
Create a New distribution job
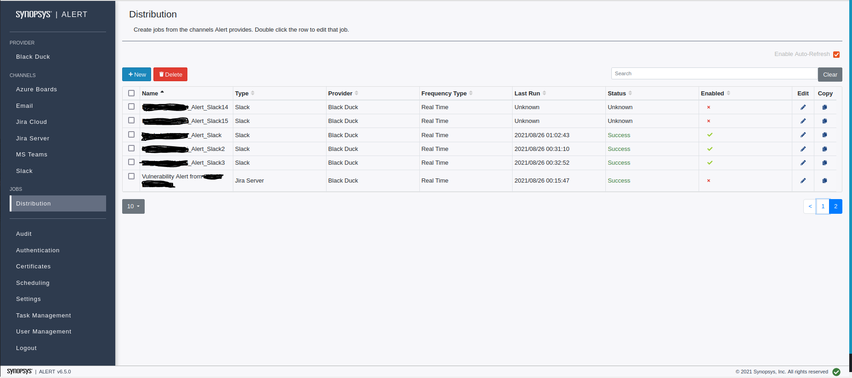136,74
